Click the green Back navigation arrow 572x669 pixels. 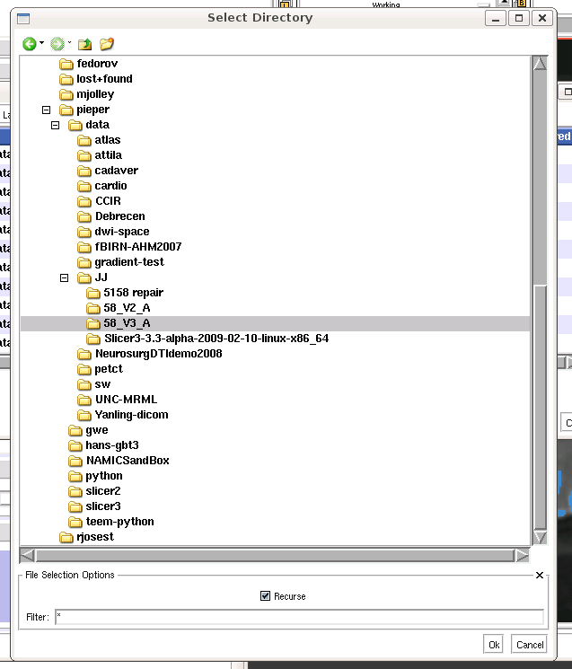pyautogui.click(x=29, y=43)
